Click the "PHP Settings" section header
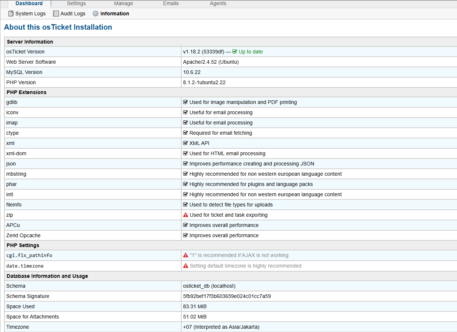The image size is (457, 332). (x=23, y=245)
